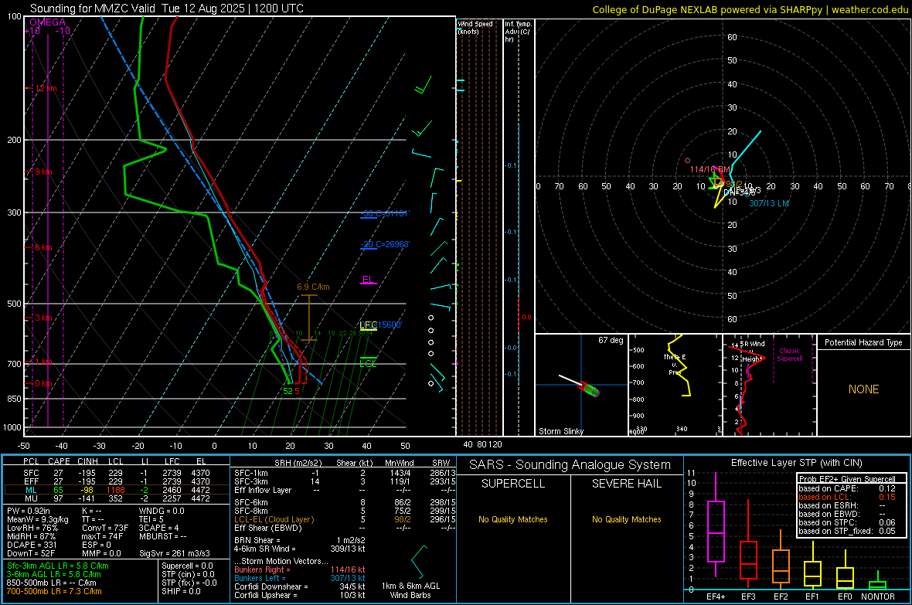The image size is (912, 605).
Task: Click the -20 C=26963' level label
Action: coord(384,244)
